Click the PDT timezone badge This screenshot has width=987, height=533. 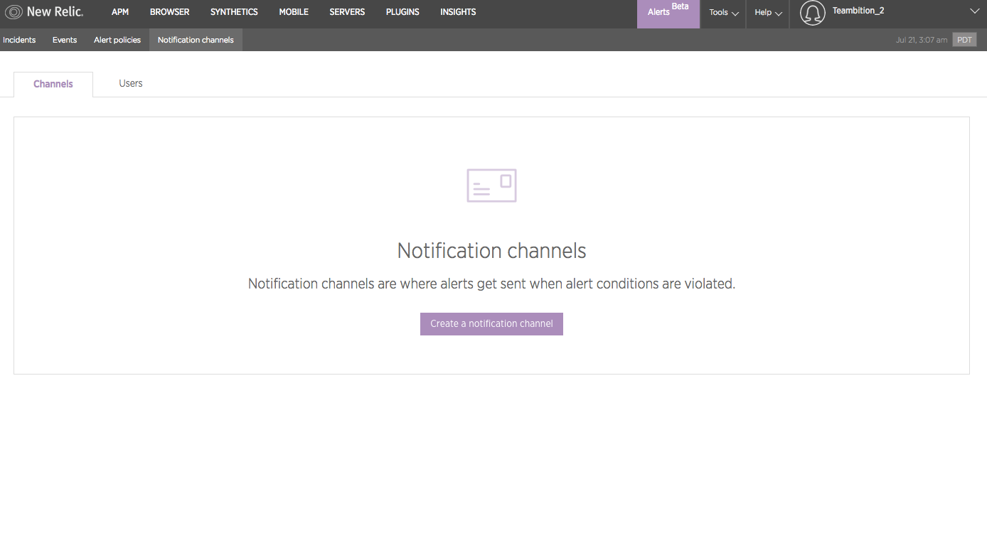pos(964,40)
